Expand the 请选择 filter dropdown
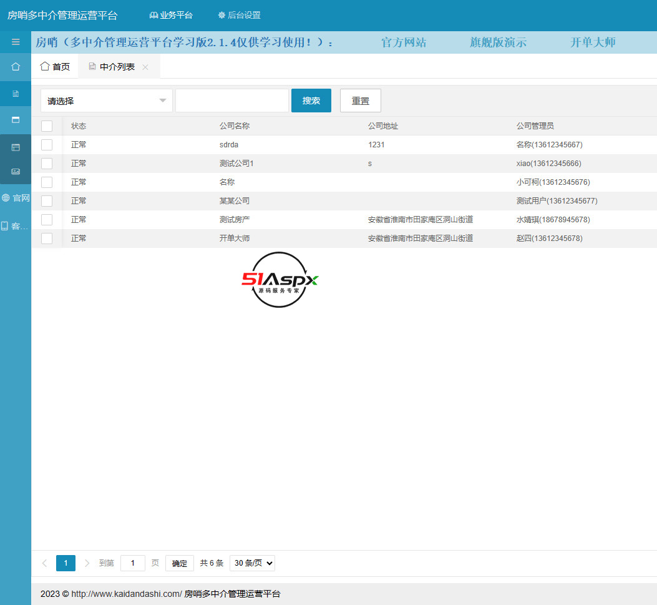Screen dimensions: 657x605 [107, 101]
